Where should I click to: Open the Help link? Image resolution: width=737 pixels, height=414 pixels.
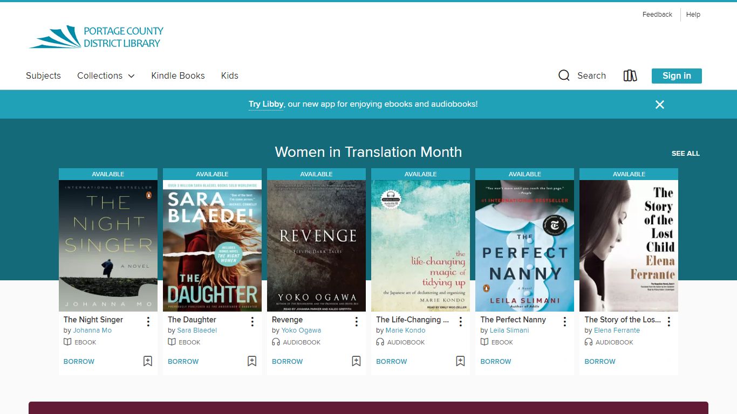[693, 15]
